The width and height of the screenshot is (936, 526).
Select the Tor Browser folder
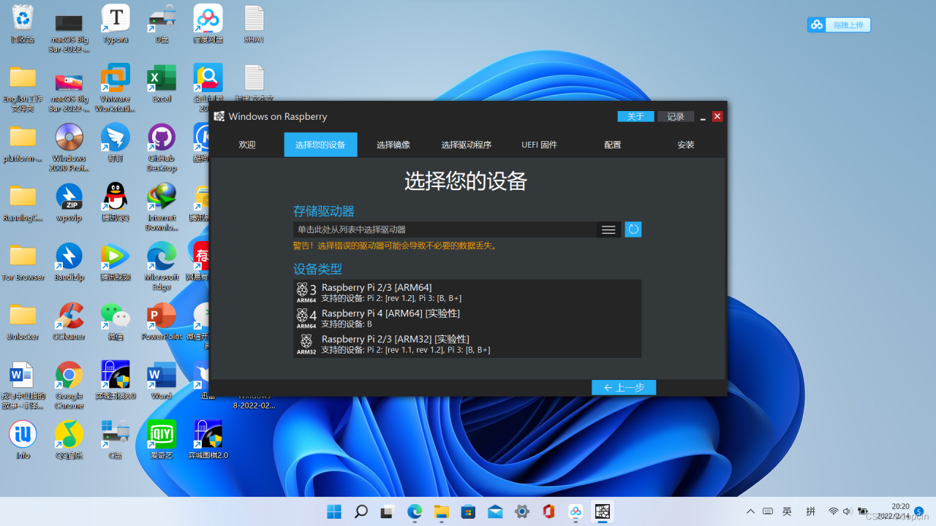(23, 262)
